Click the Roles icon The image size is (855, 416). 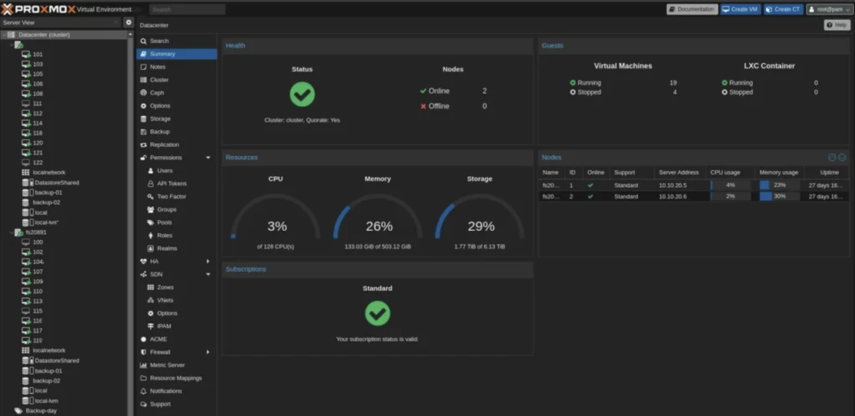coord(151,235)
